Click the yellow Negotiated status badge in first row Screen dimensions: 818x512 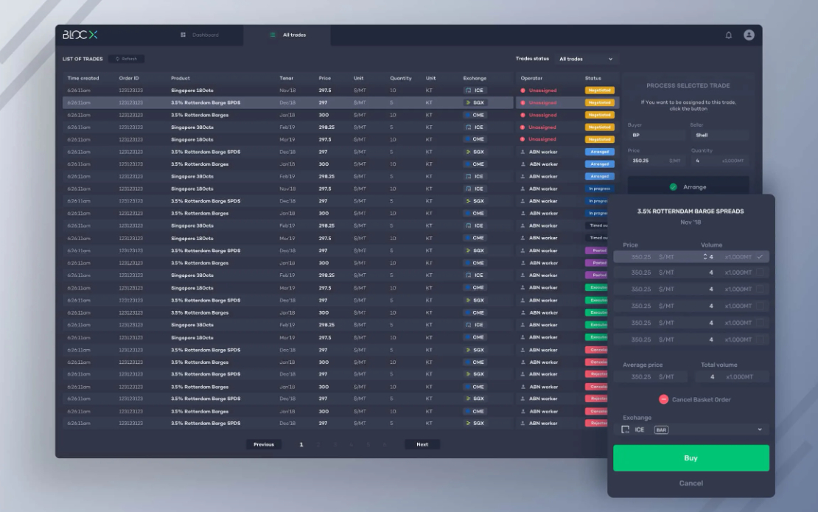click(x=599, y=91)
